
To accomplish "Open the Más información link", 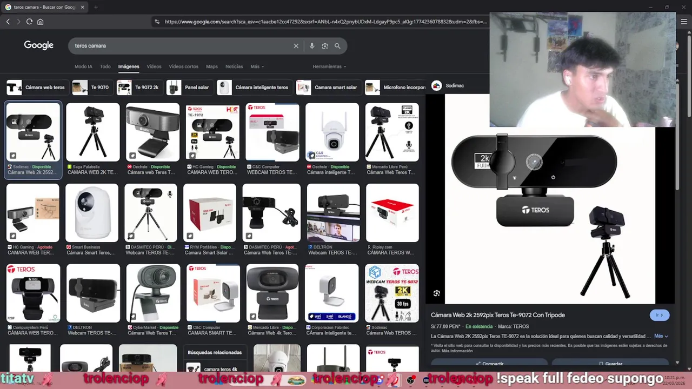I will coord(457,351).
